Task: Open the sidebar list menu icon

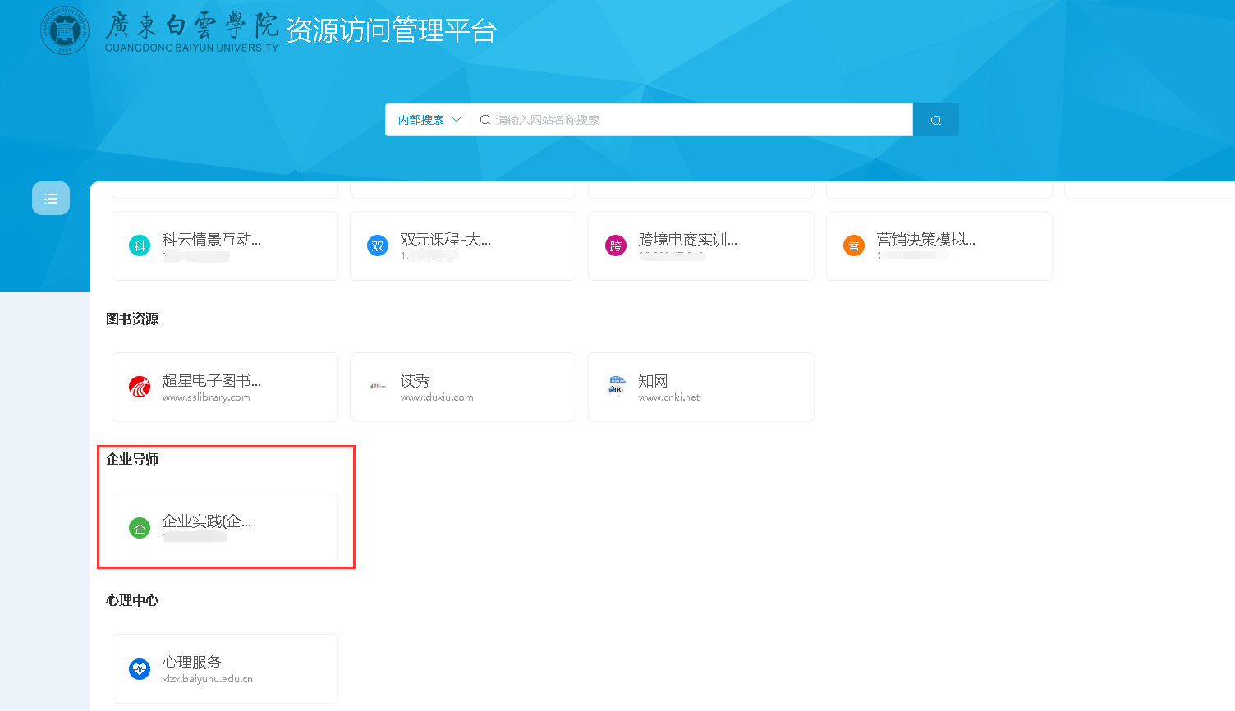Action: click(51, 199)
